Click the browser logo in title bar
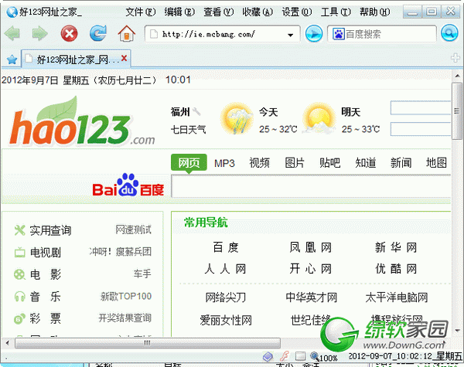This screenshot has height=367, width=464. (x=12, y=12)
